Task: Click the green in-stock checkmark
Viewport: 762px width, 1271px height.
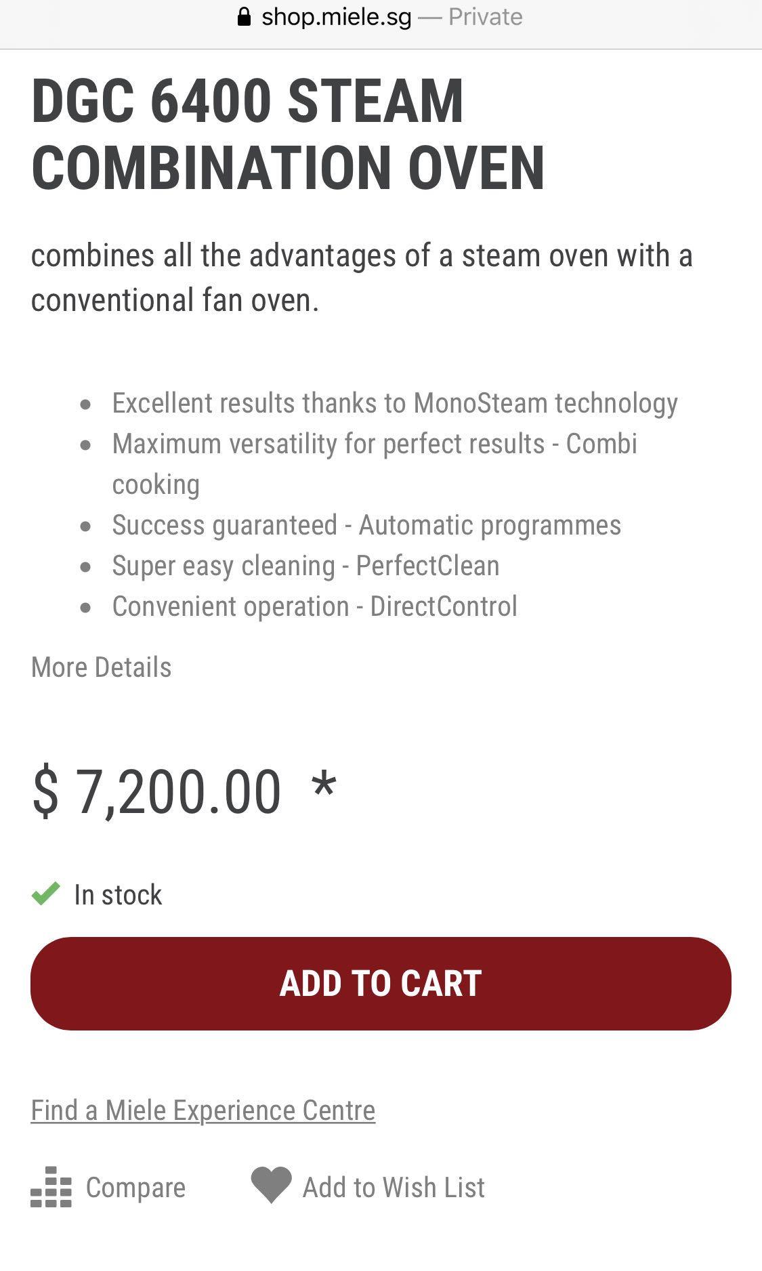Action: 46,894
